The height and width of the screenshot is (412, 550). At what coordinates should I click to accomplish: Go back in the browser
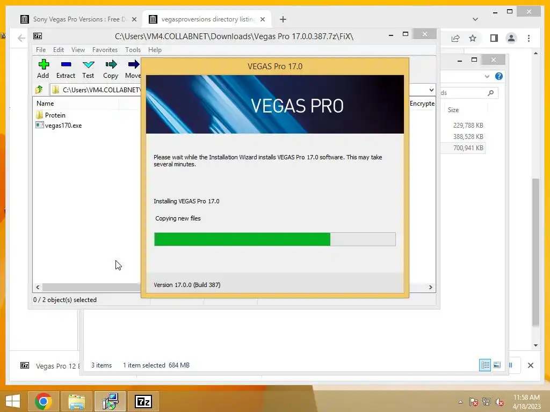coord(21,38)
